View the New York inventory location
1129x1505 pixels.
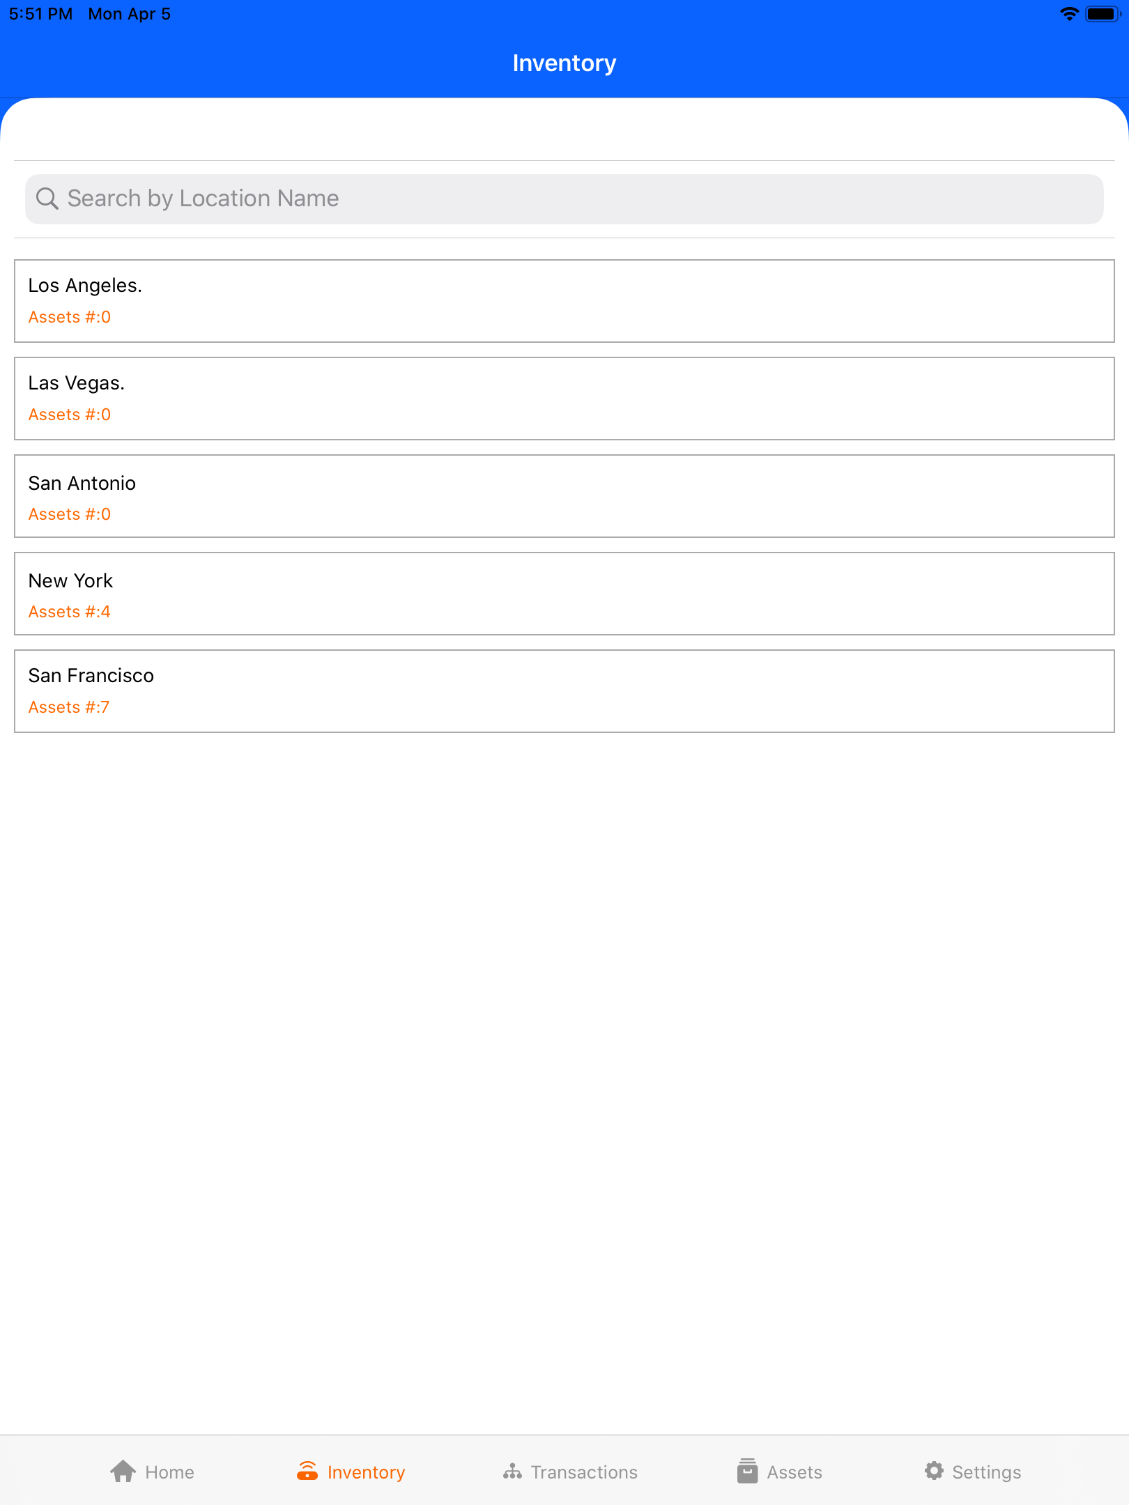point(564,594)
